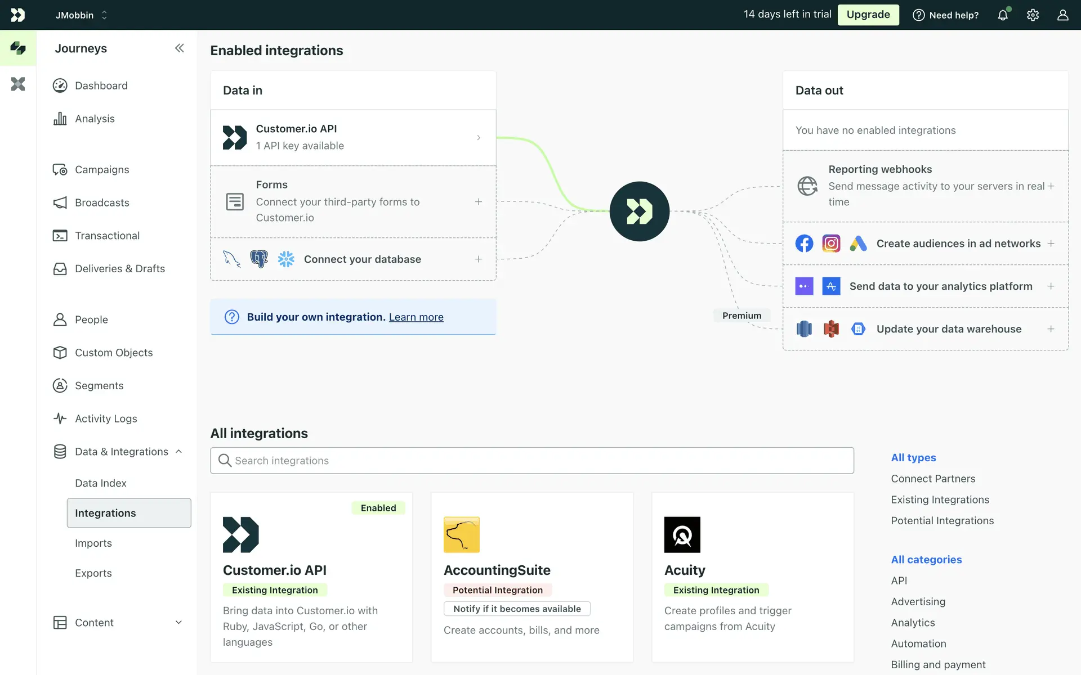
Task: Click the central Customer.io hub logo
Action: pyautogui.click(x=639, y=211)
